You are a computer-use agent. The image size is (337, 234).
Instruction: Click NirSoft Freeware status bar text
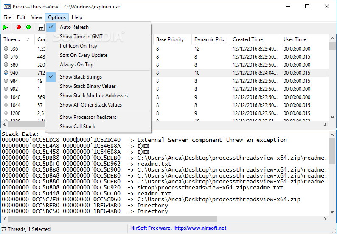(x=151, y=228)
